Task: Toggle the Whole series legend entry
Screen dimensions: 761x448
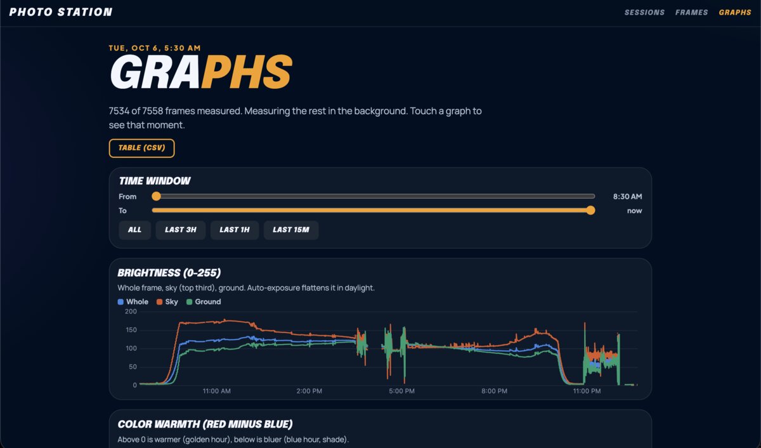Action: coord(133,302)
